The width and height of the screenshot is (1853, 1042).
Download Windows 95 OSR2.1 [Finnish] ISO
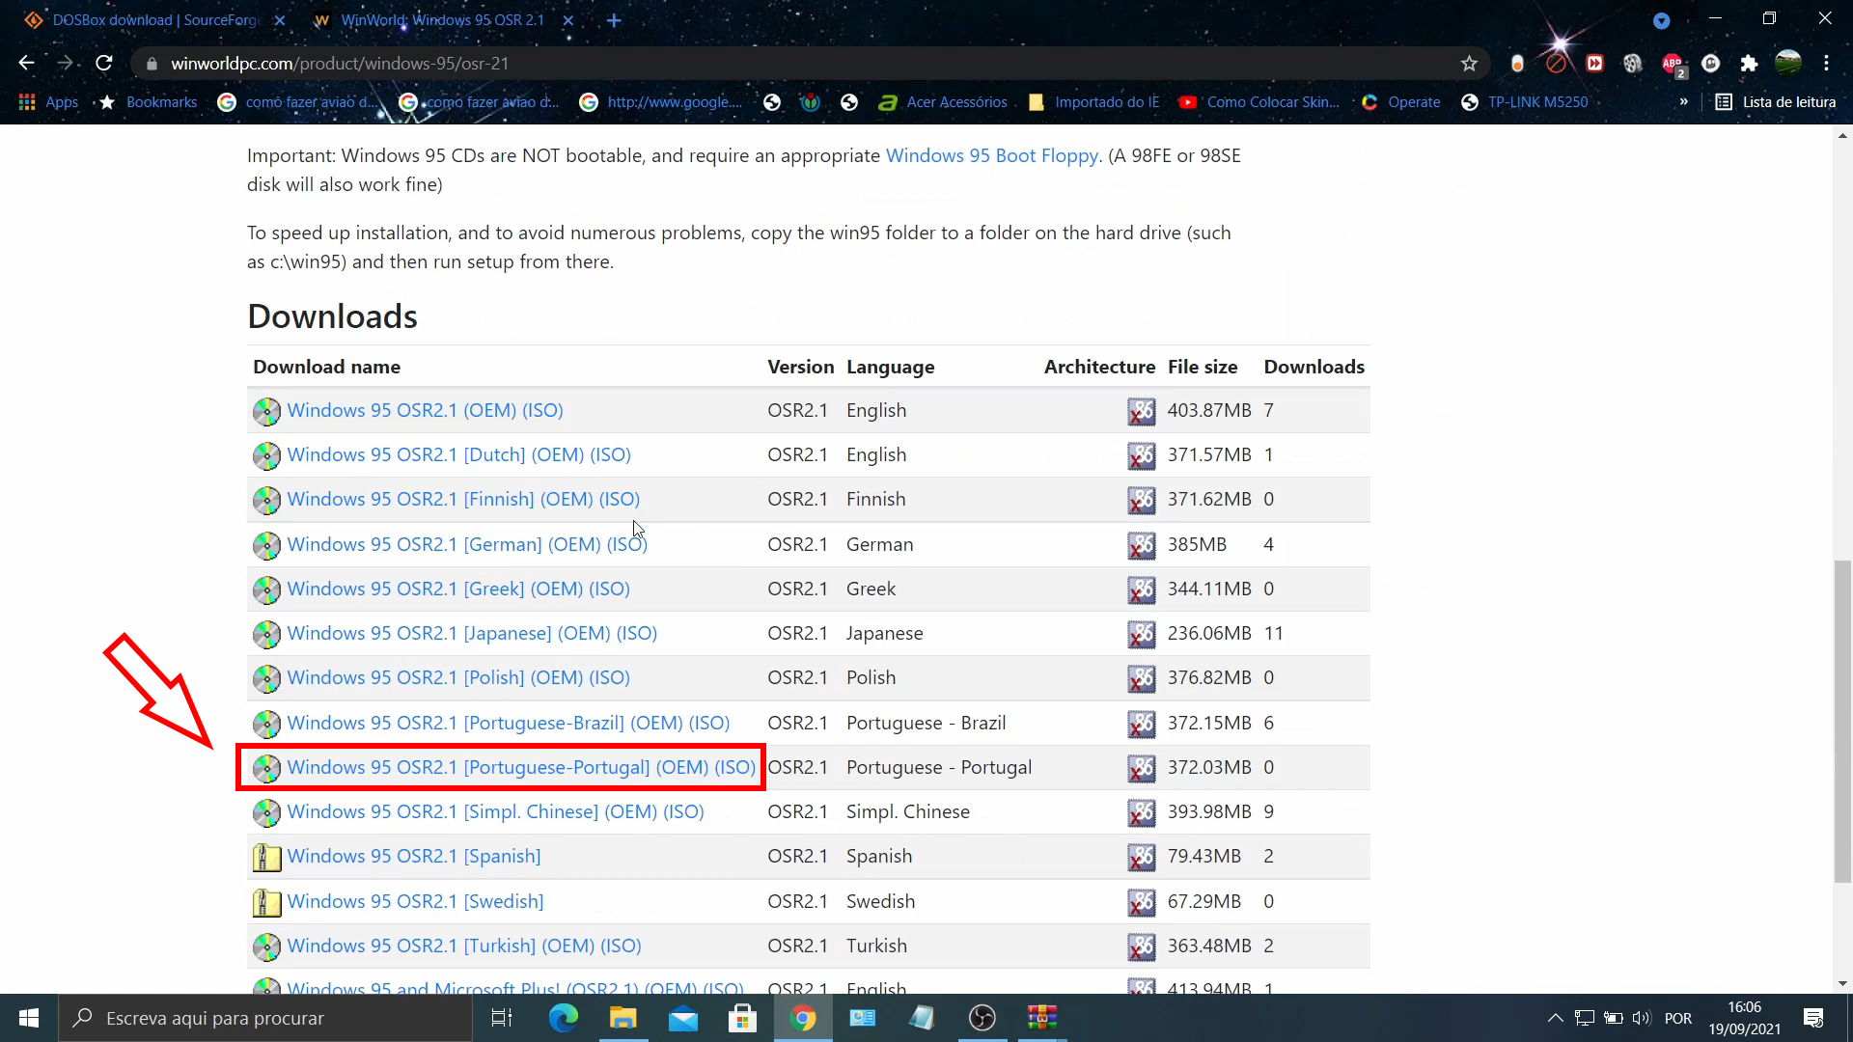(463, 499)
